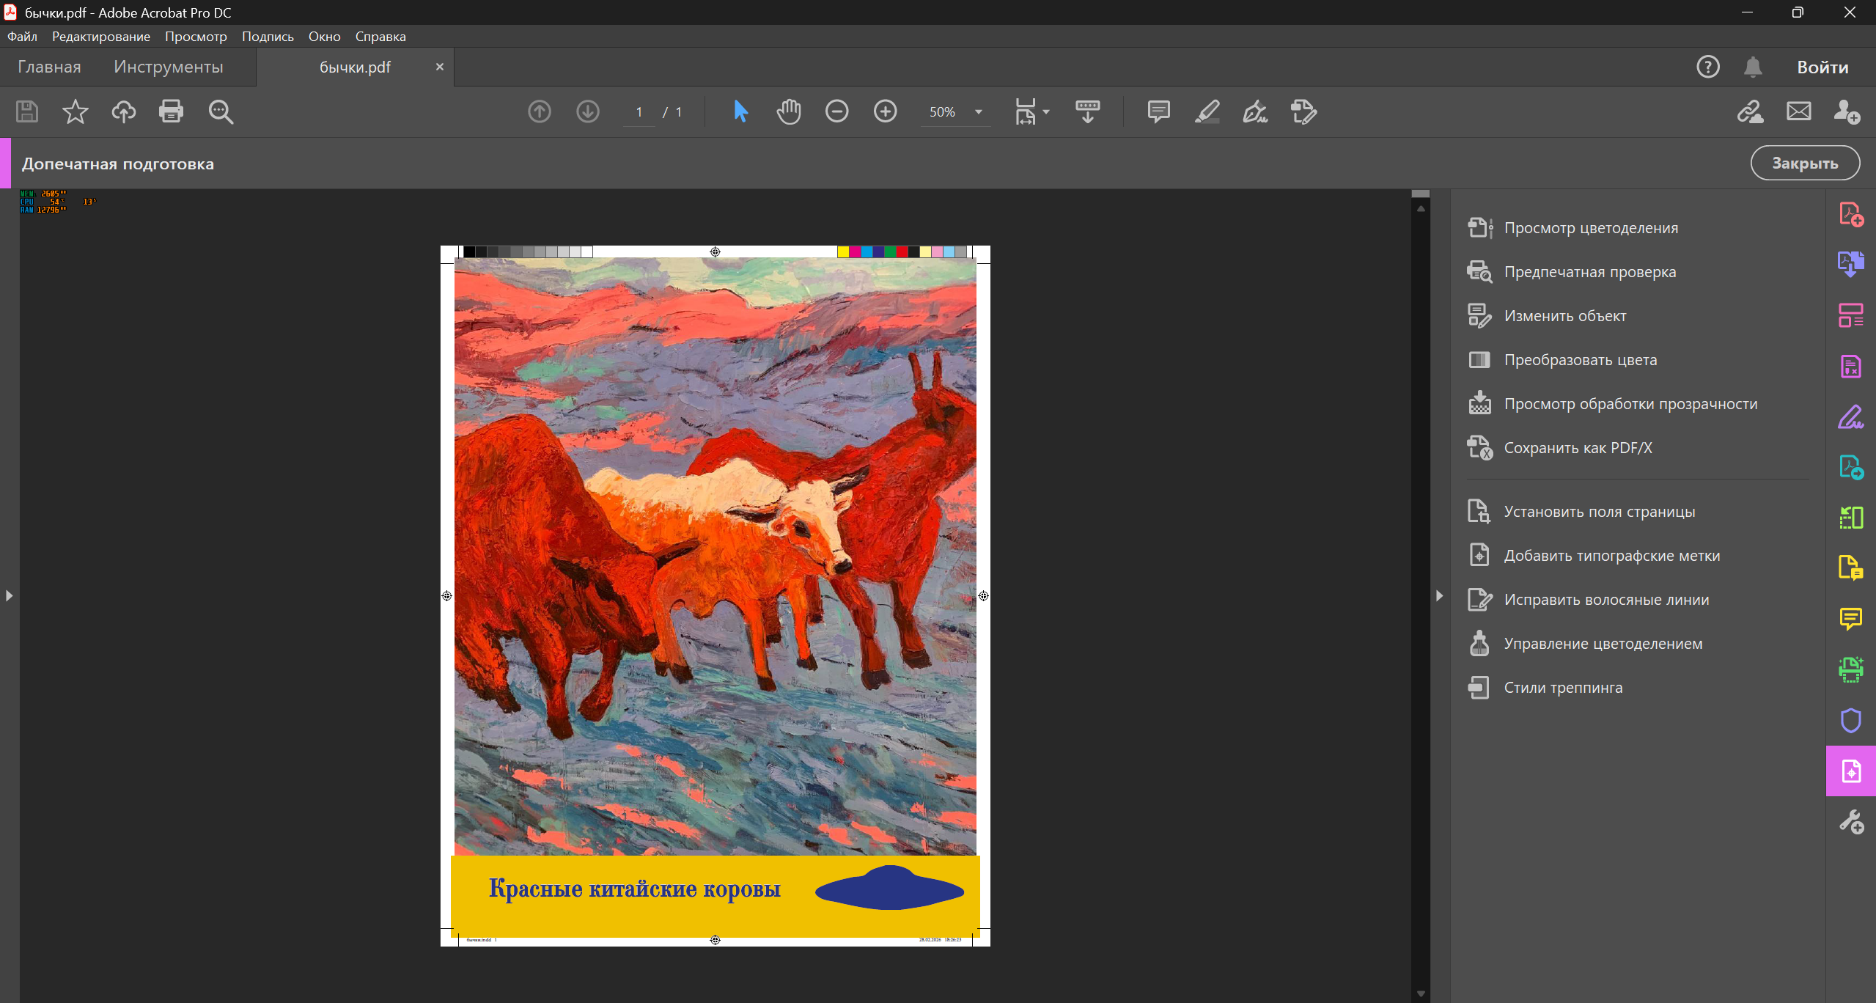The image size is (1876, 1003).
Task: Close the бычки.pdf tab
Action: [440, 67]
